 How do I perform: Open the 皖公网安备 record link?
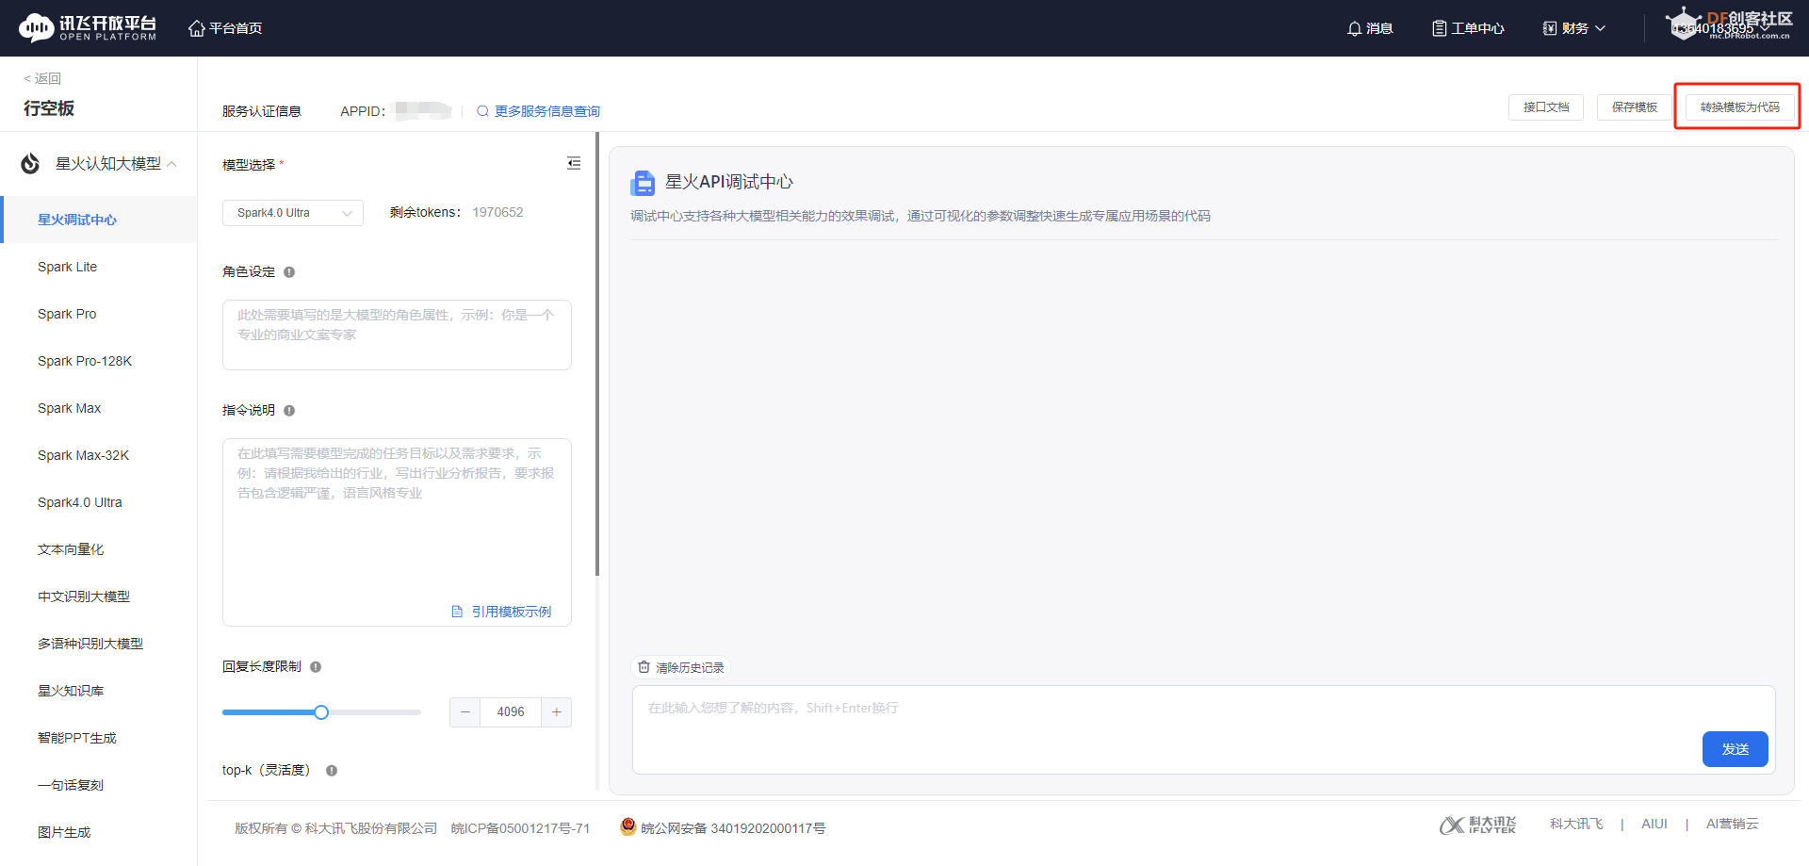click(x=723, y=828)
